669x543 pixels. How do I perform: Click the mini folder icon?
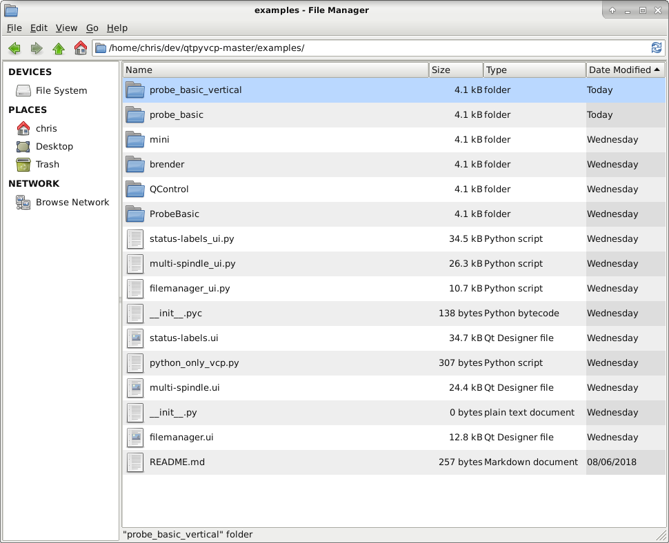tap(135, 139)
